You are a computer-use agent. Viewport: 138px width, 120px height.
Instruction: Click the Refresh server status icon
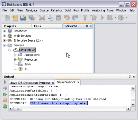(x=5, y=106)
